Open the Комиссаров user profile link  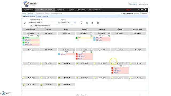pyautogui.click(x=133, y=4)
